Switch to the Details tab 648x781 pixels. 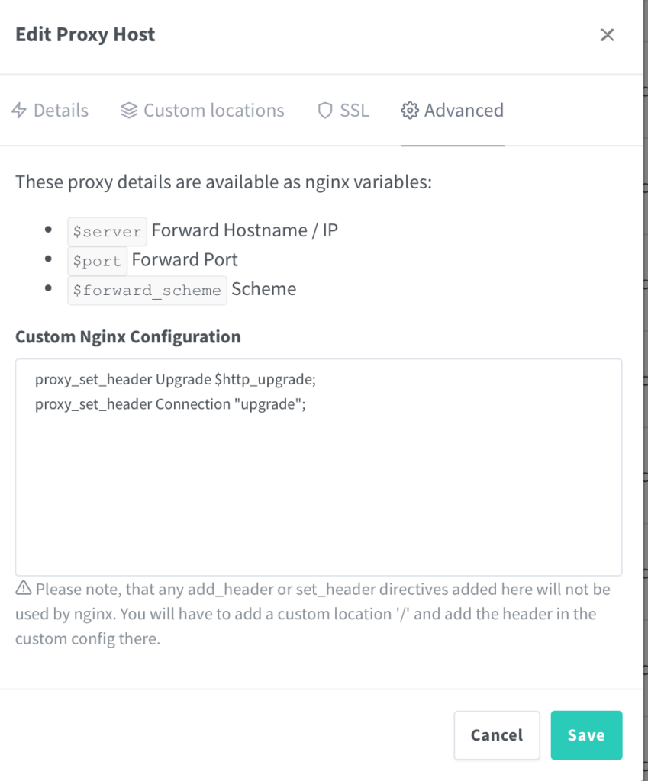tap(60, 111)
